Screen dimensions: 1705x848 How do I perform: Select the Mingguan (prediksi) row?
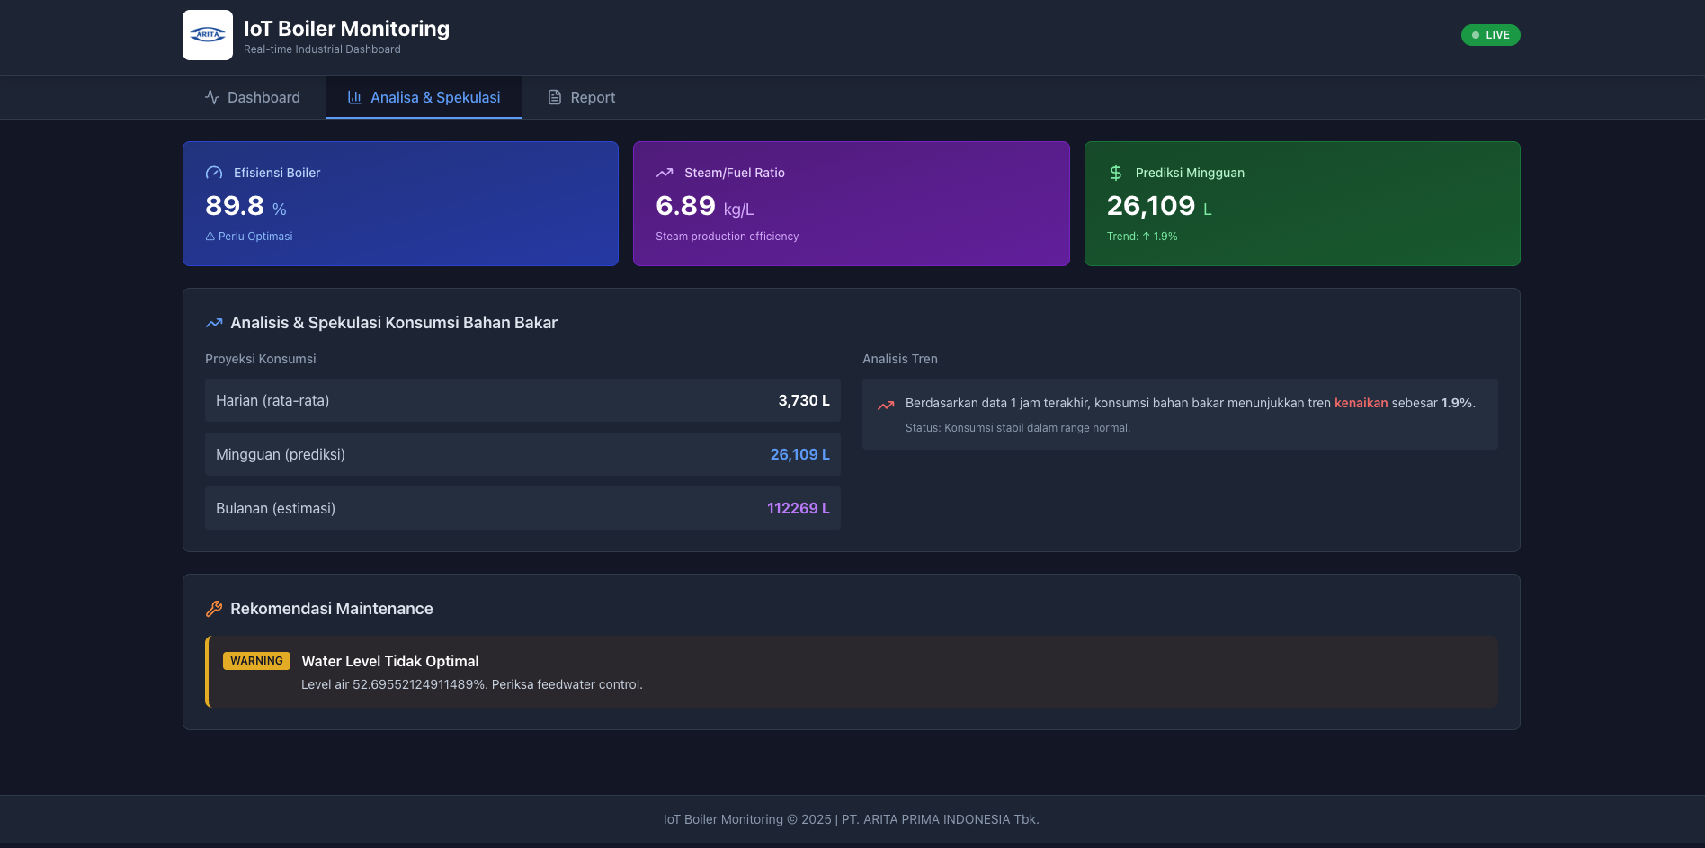[522, 454]
